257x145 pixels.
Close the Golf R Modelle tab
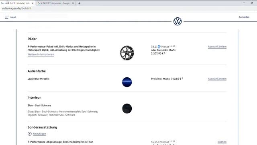[x=33, y=3]
